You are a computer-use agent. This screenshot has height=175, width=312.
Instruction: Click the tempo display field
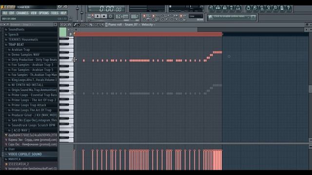pyautogui.click(x=122, y=17)
